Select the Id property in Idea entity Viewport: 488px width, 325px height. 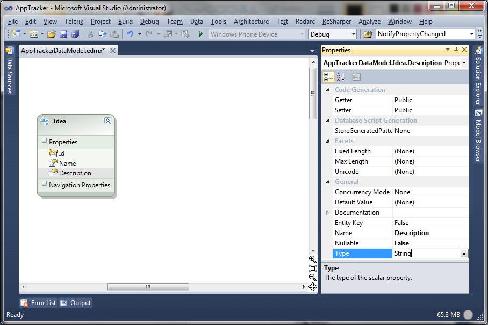click(62, 153)
